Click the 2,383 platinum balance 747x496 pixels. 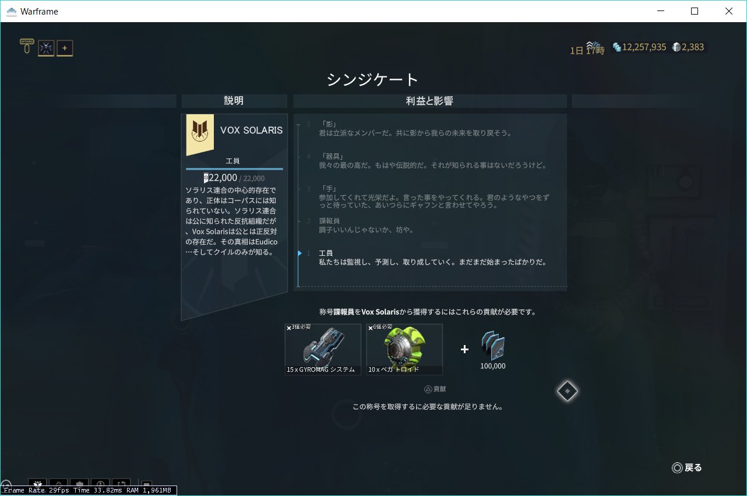click(693, 47)
